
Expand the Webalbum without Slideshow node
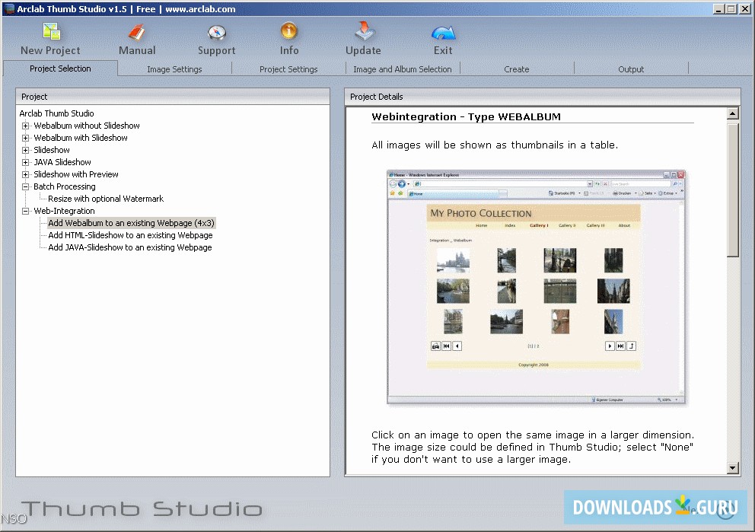point(25,126)
